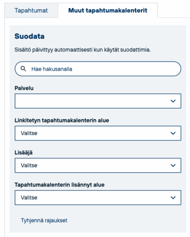Click the Sisältö päivittyy automaattisesti description text
The image size is (190, 237).
coord(82,50)
